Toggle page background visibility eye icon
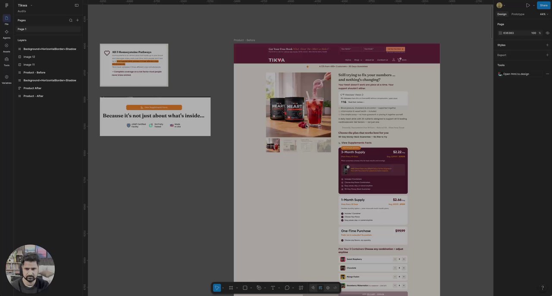The height and width of the screenshot is (296, 552). (x=547, y=33)
